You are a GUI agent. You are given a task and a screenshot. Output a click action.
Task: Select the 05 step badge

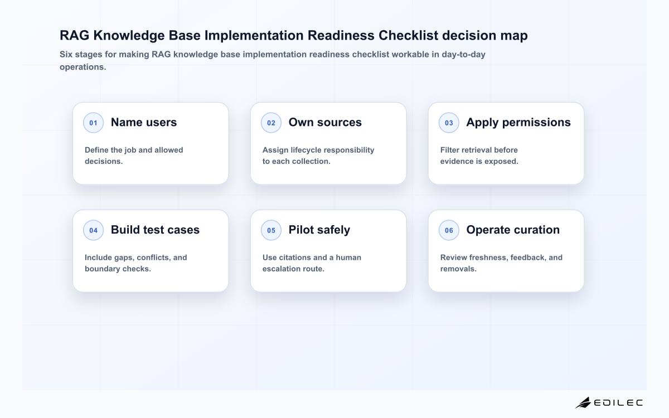271,230
